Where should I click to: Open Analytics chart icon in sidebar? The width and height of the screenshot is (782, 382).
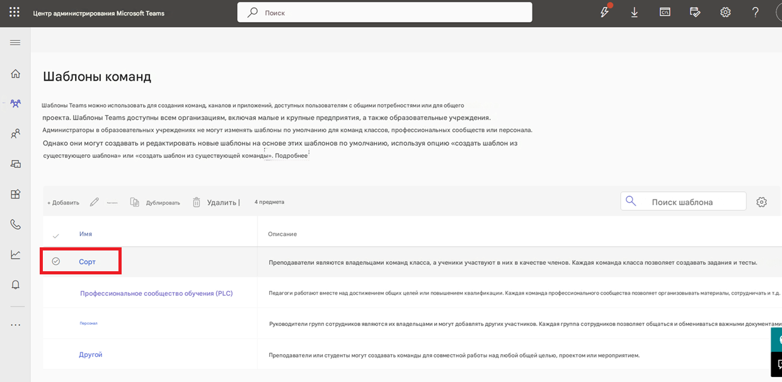coord(16,254)
